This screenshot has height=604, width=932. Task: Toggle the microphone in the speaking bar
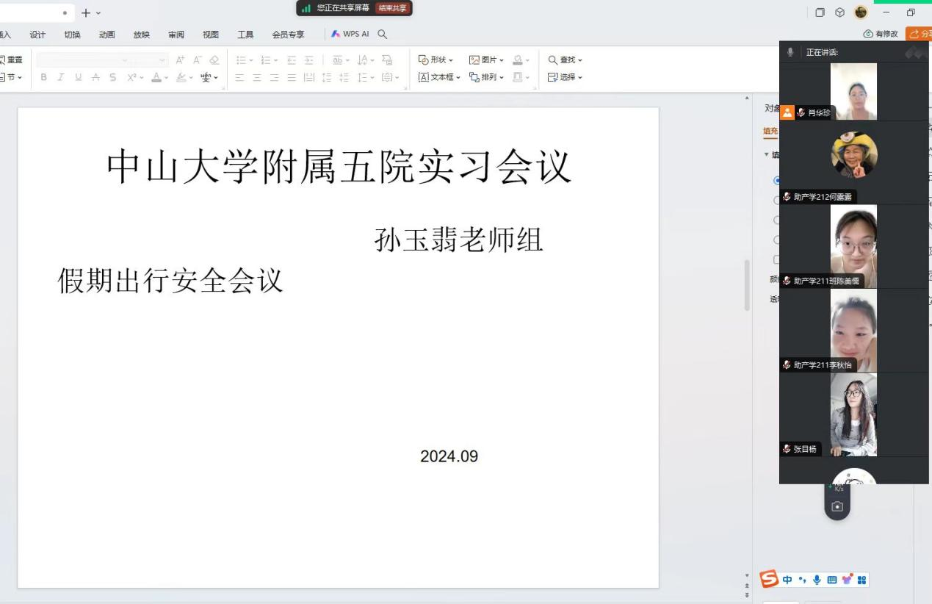coord(791,52)
